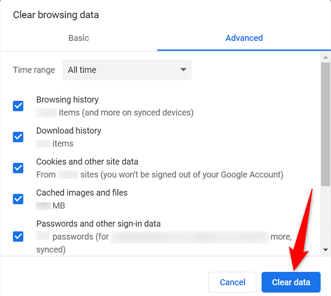Click the Cached images and files label

(82, 193)
